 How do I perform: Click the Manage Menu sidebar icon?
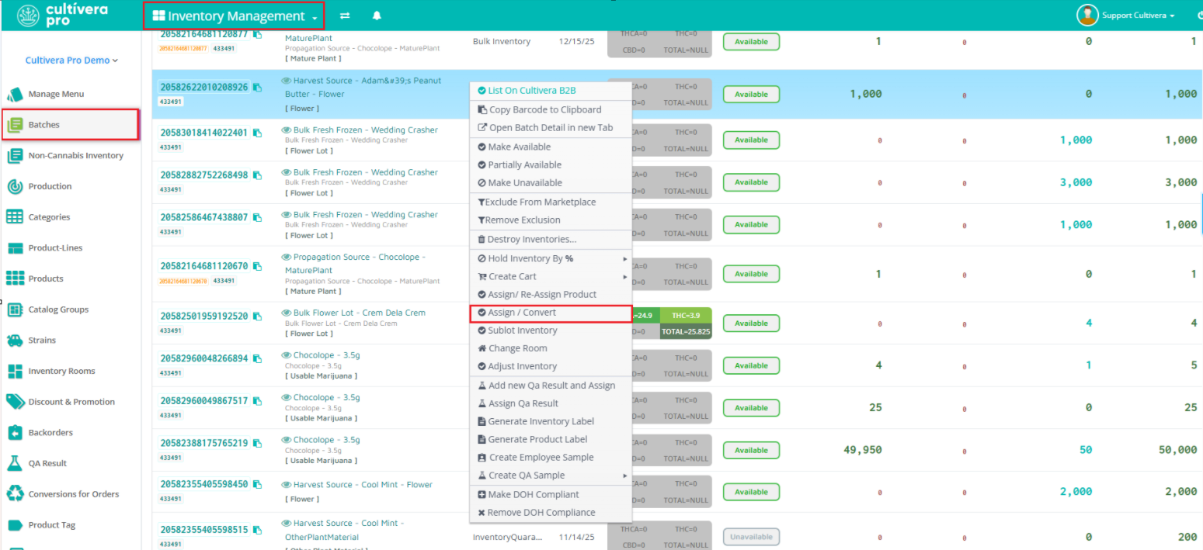click(x=15, y=94)
